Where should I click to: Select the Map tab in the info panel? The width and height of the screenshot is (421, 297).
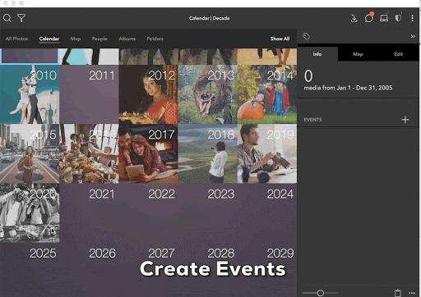click(x=358, y=54)
